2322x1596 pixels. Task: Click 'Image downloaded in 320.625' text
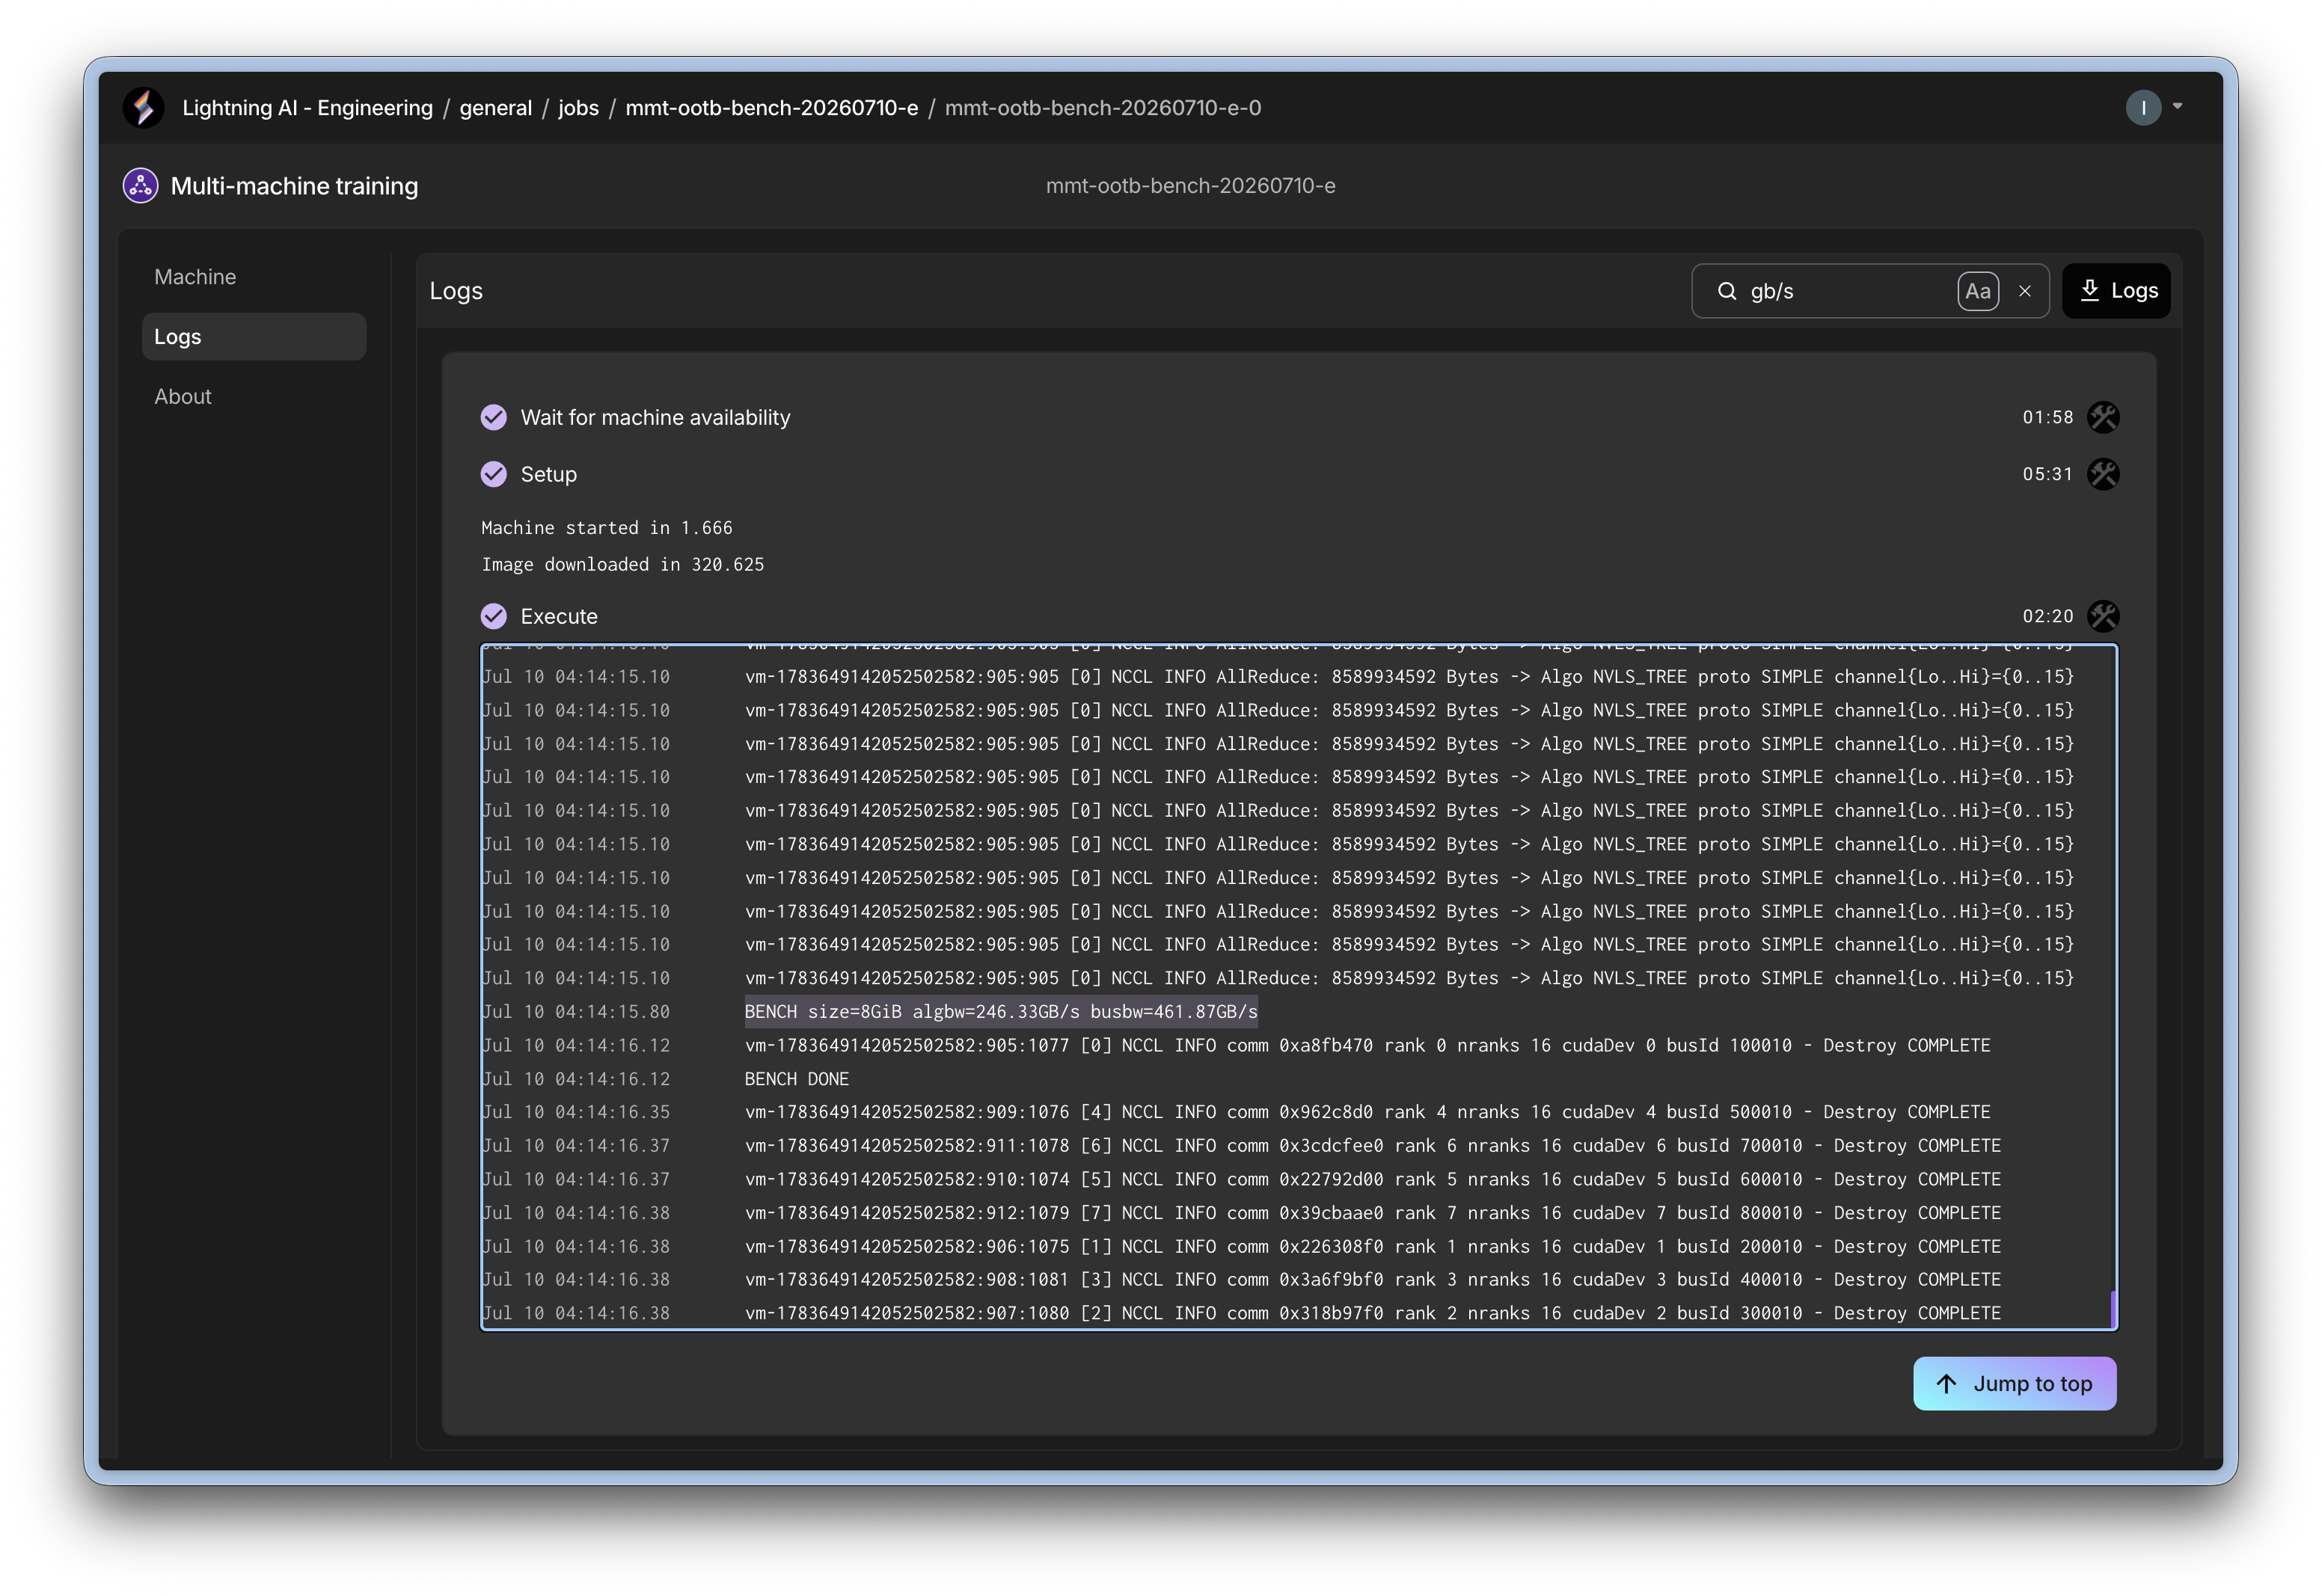pyautogui.click(x=622, y=564)
